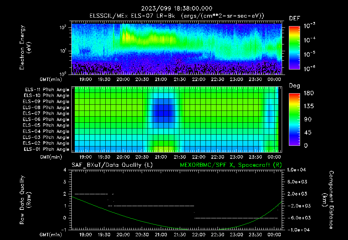The image size is (348, 240).
Task: Click the ELS-01 Pitch Angle row label
Action: click(x=47, y=149)
